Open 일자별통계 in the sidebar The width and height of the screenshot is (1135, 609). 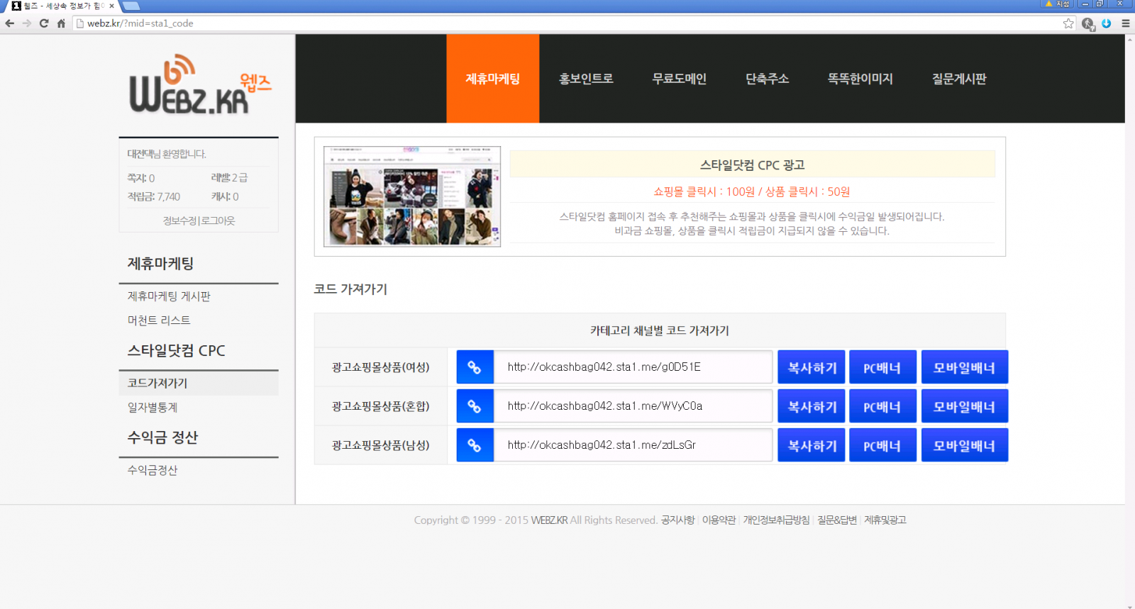pos(153,408)
